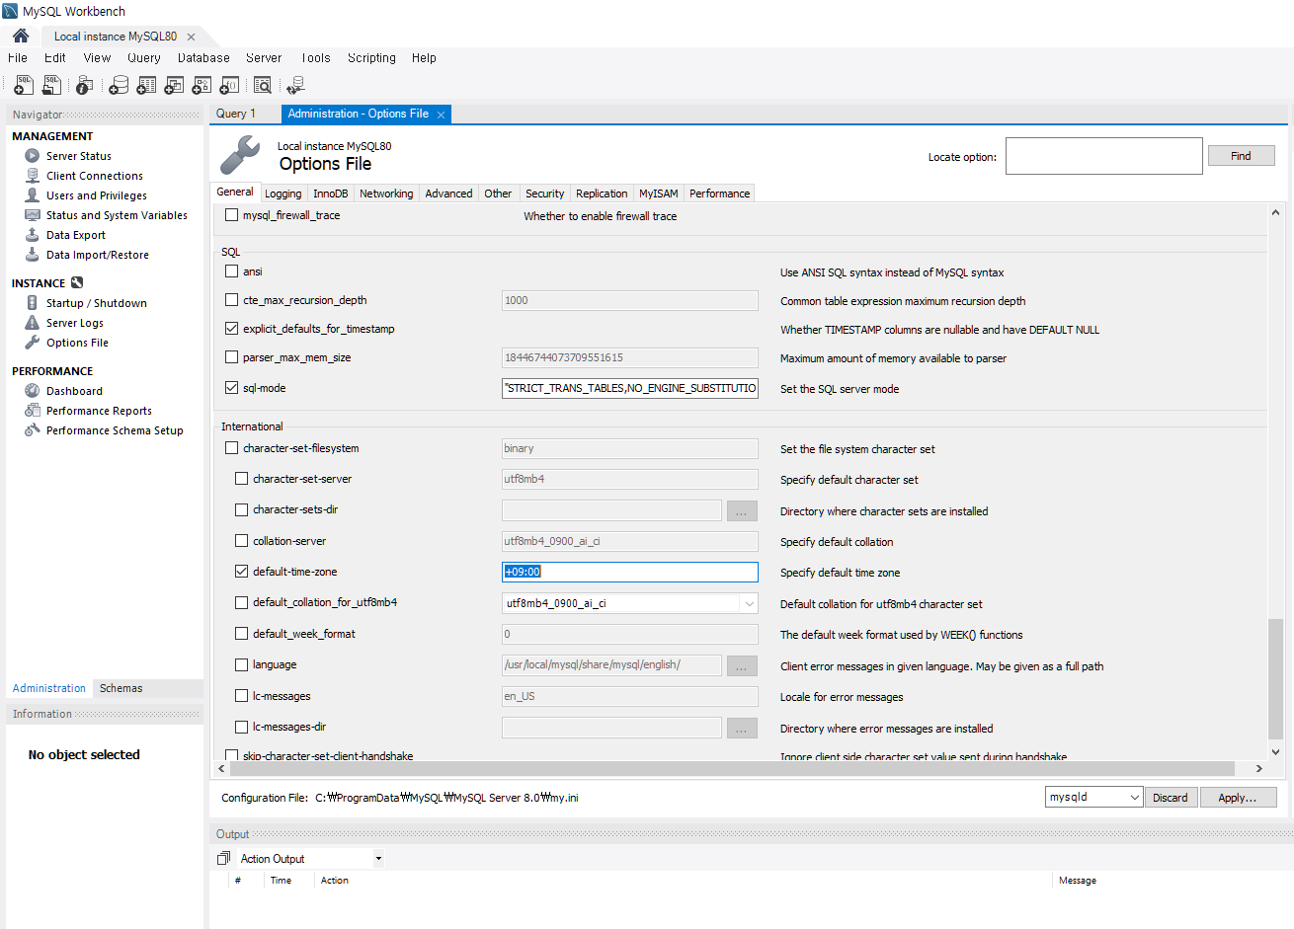Browse for lc-messages-dir directory
This screenshot has width=1294, height=929.
tap(742, 728)
